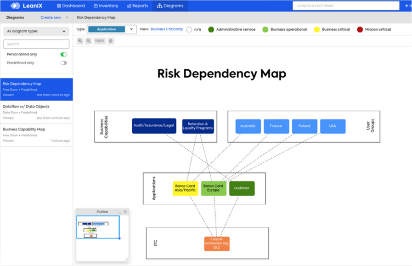This screenshot has height=266, width=412.
Task: Click the User Groups container label
Action: [370, 126]
